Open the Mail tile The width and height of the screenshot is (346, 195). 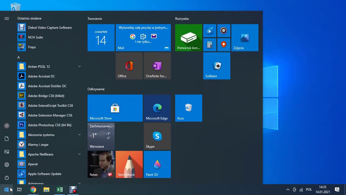tap(143, 38)
